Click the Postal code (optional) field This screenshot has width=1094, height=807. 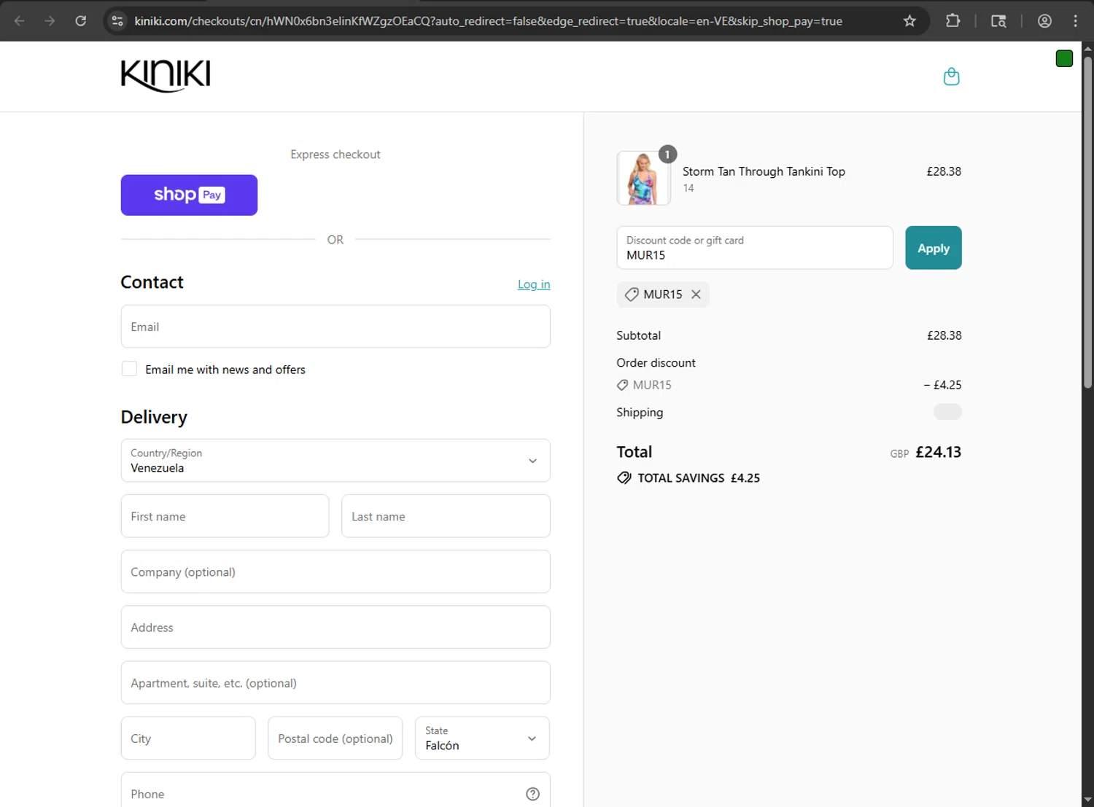335,738
